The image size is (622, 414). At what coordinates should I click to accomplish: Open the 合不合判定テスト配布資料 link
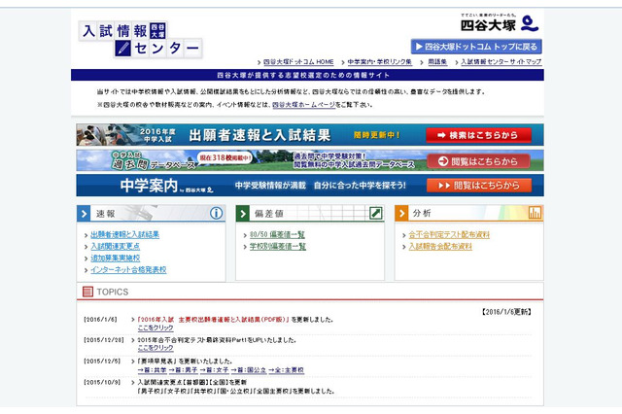449,235
